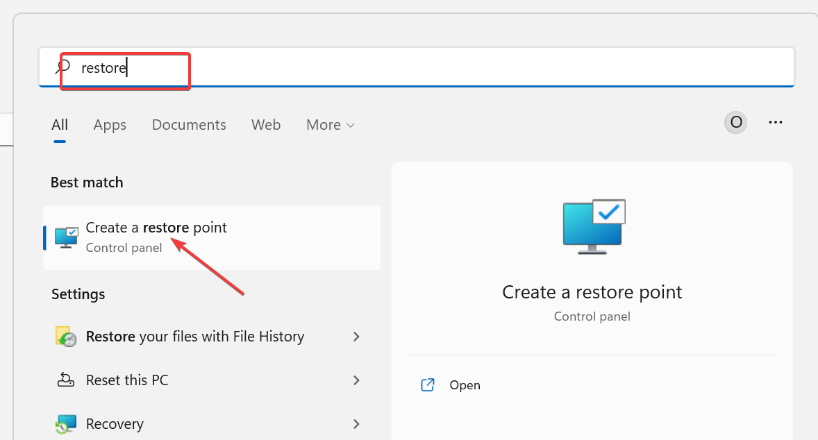Click the Open external link icon
This screenshot has width=818, height=440.
pos(428,384)
